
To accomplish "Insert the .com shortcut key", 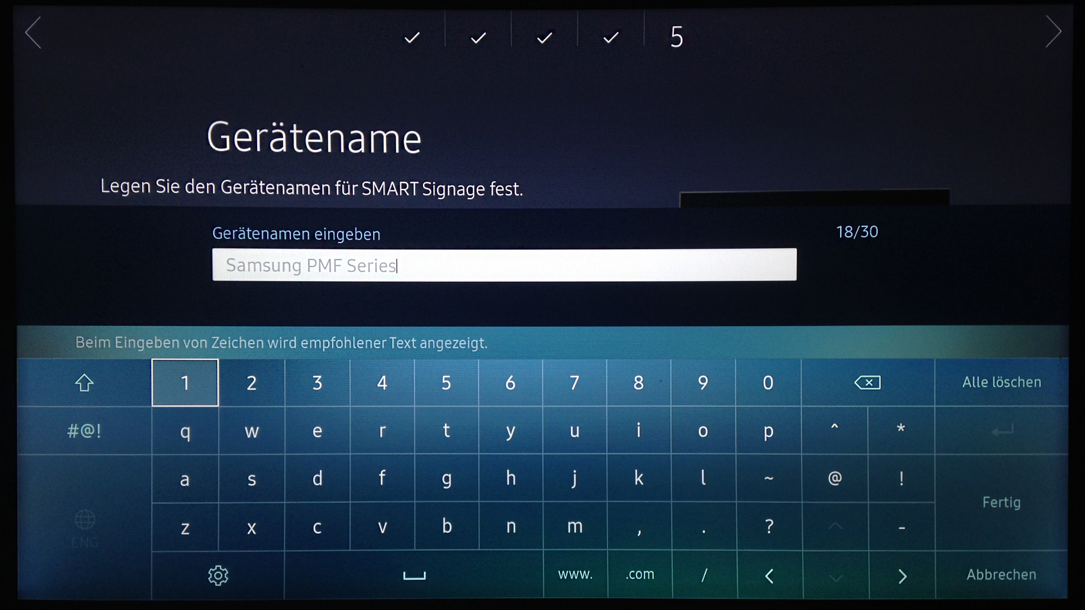I will [639, 575].
